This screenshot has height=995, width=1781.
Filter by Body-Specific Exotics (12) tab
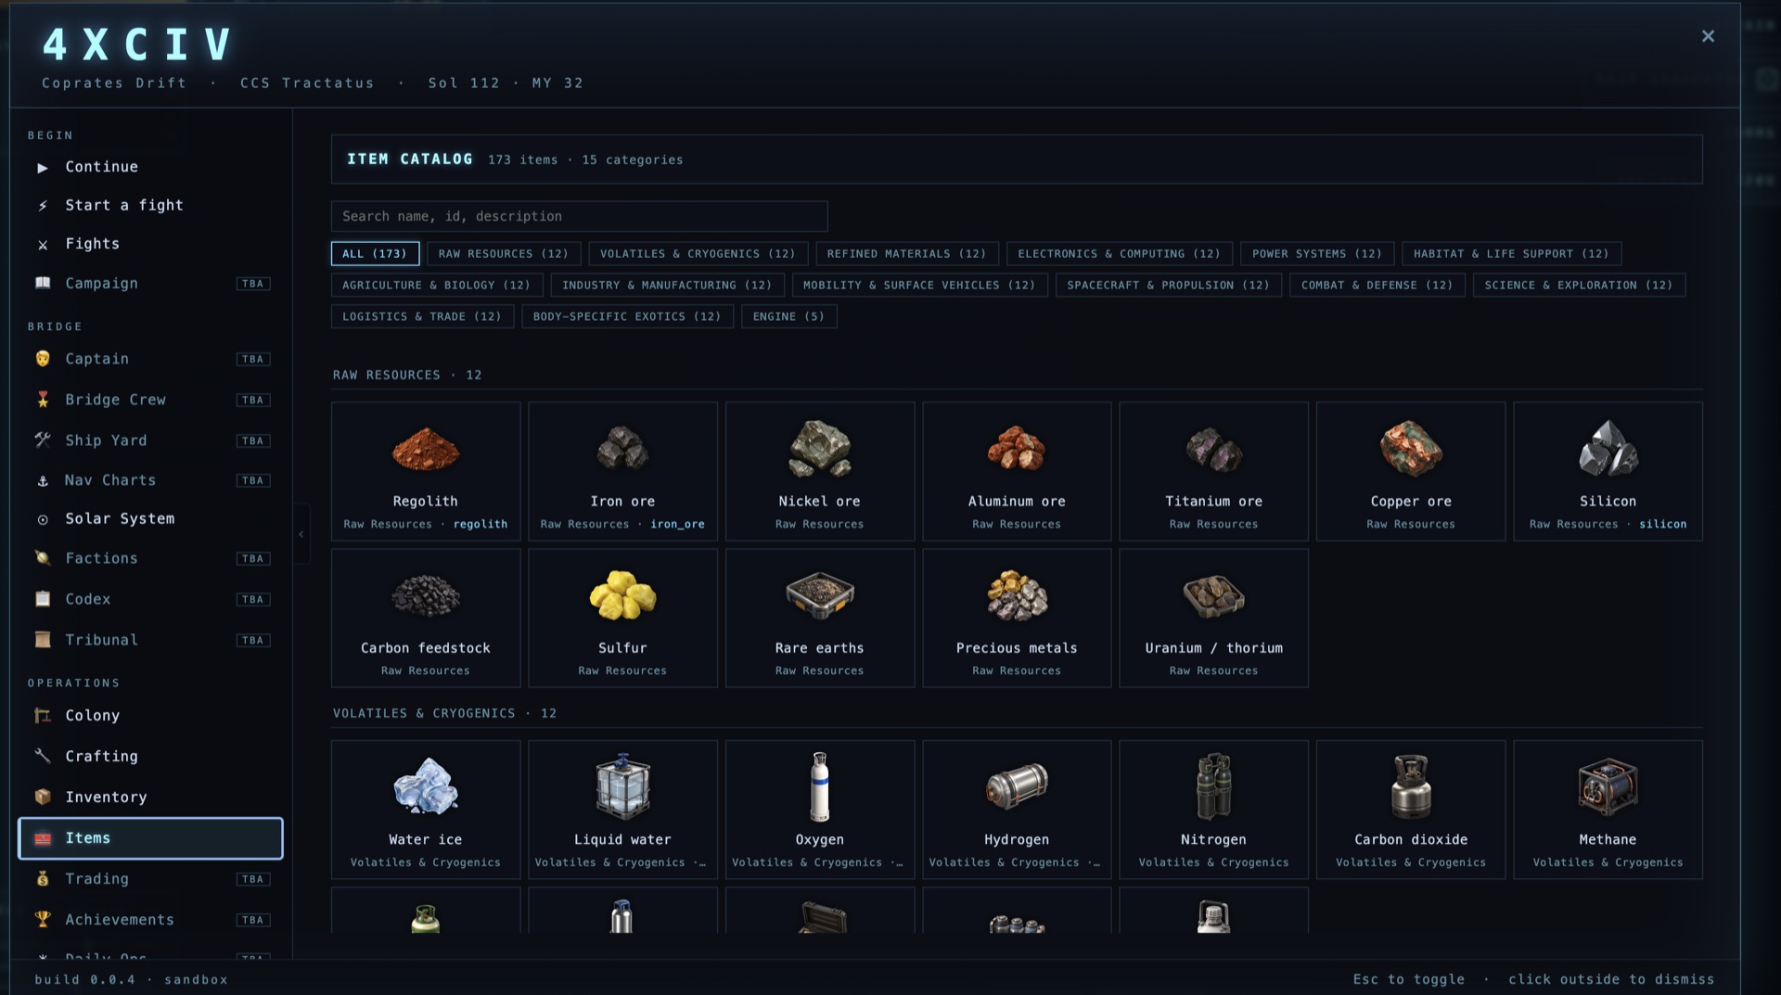[627, 317]
